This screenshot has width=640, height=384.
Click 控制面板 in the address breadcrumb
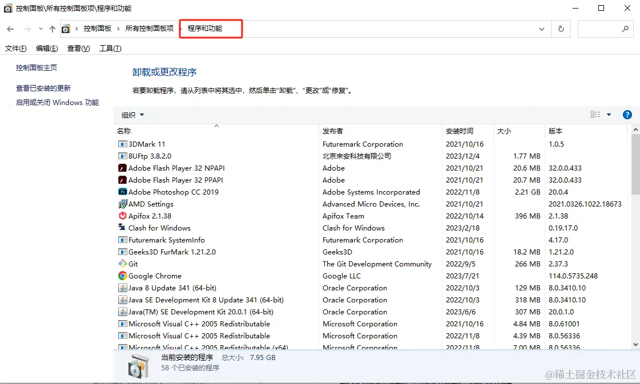pos(98,29)
